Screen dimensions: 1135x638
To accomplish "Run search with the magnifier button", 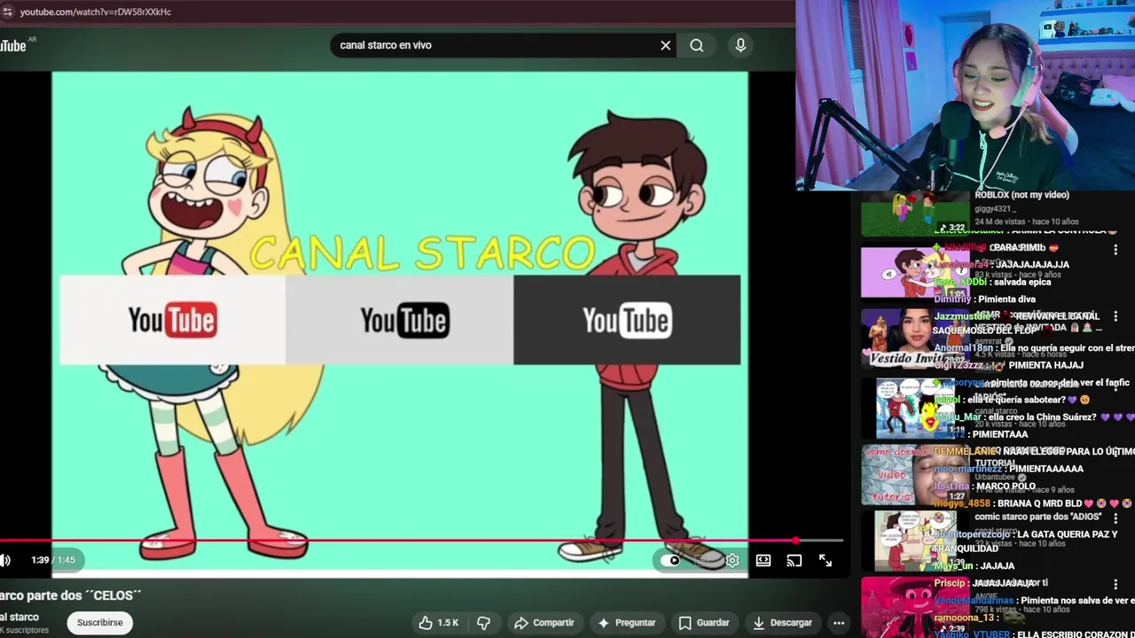I will [x=697, y=45].
